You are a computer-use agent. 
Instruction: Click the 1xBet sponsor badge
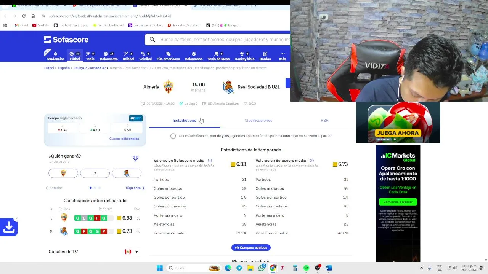(136, 118)
